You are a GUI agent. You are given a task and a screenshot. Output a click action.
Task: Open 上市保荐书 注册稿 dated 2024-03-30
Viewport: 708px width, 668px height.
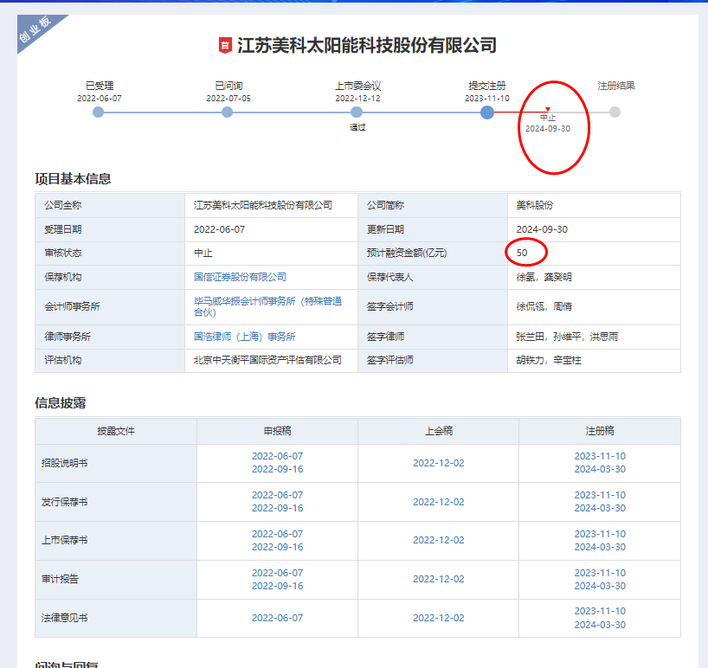coord(600,547)
